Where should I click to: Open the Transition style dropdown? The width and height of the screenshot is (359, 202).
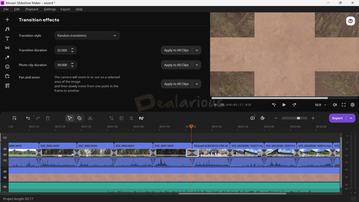point(87,35)
